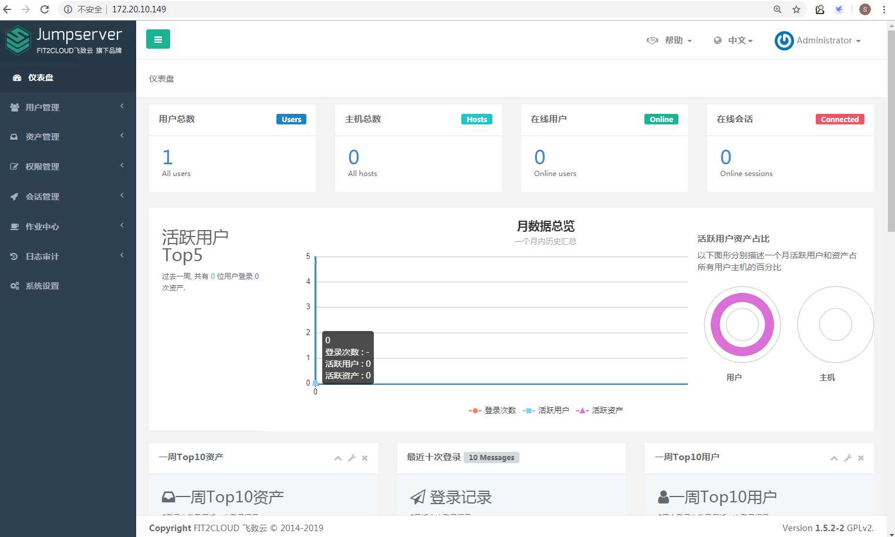Screen dimensions: 895x537
Task: Toggle 活跃资产 series in chart legend
Action: [599, 410]
